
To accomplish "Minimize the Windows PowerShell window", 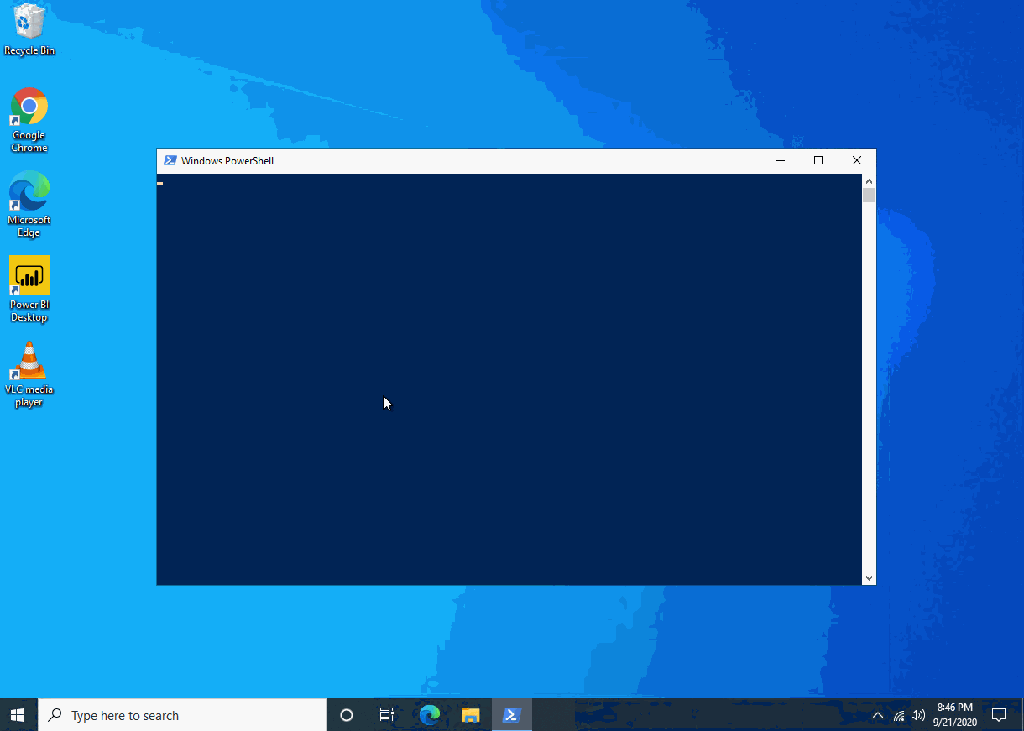I will (781, 160).
